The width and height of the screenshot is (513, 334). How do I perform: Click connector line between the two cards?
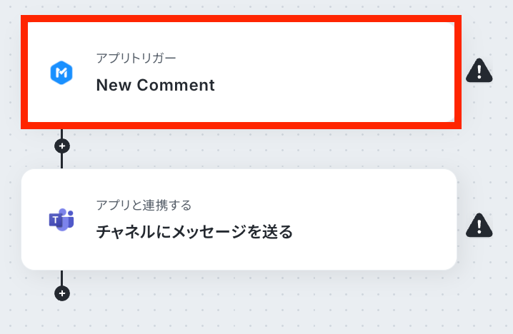[62, 161]
